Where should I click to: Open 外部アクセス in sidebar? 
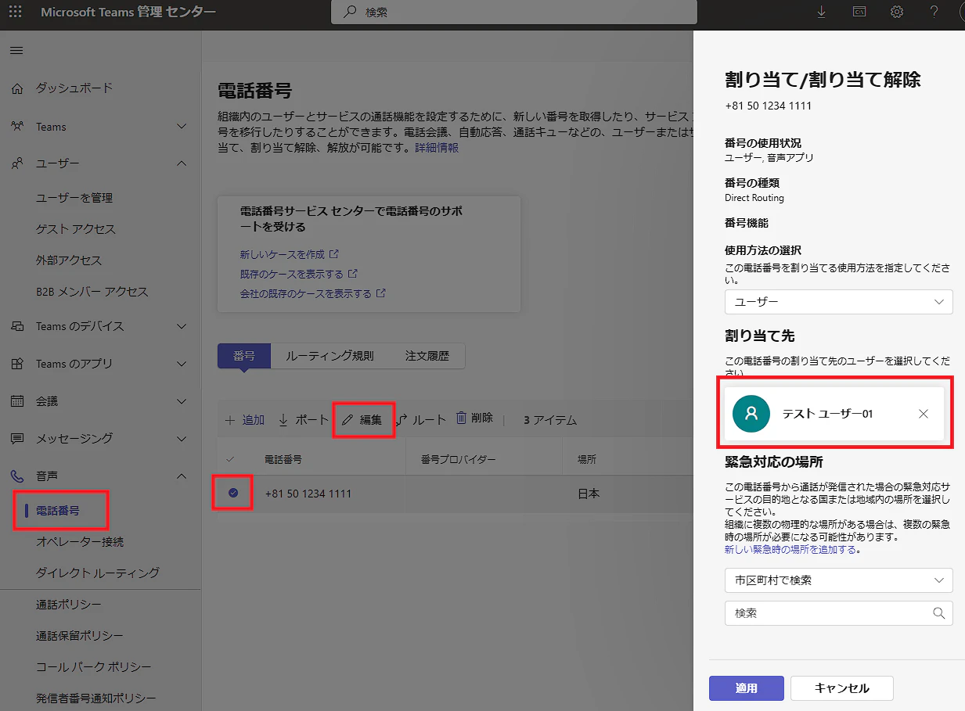(x=69, y=260)
